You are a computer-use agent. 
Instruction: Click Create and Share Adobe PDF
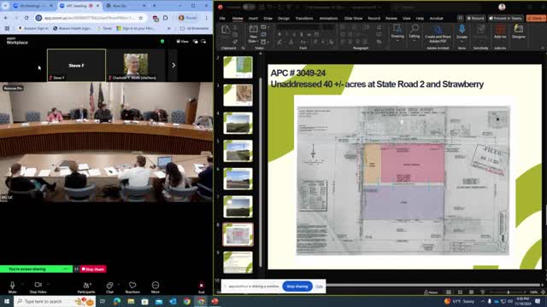click(438, 34)
